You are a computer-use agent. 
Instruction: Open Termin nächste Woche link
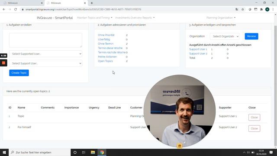coord(112,52)
